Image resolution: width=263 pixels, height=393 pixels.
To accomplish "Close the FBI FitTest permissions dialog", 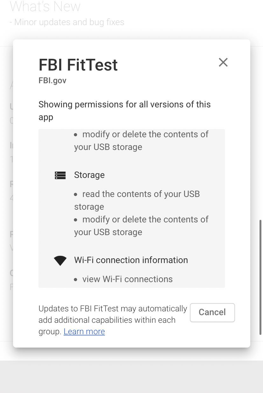I will pyautogui.click(x=223, y=62).
